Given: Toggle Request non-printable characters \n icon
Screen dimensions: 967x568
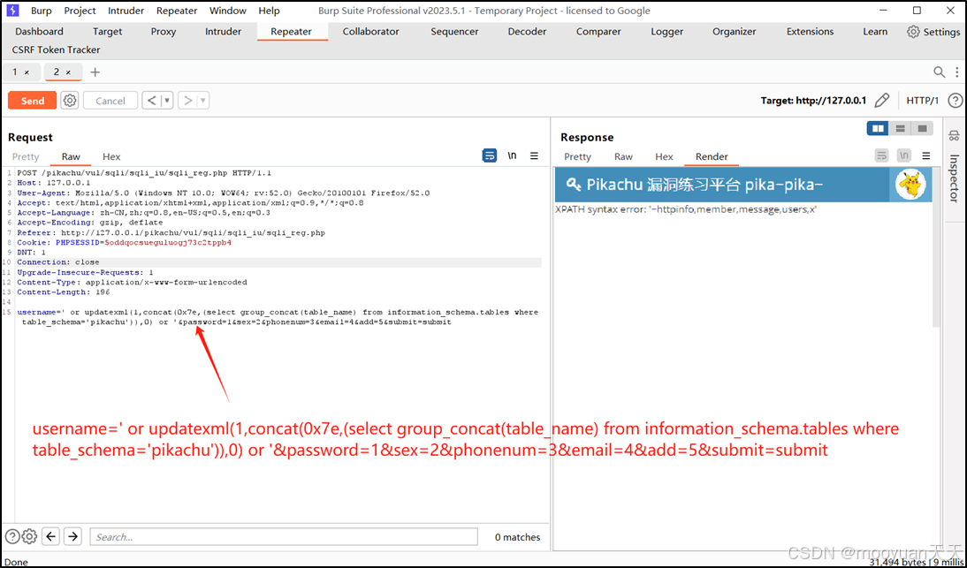Looking at the screenshot, I should click(x=512, y=155).
